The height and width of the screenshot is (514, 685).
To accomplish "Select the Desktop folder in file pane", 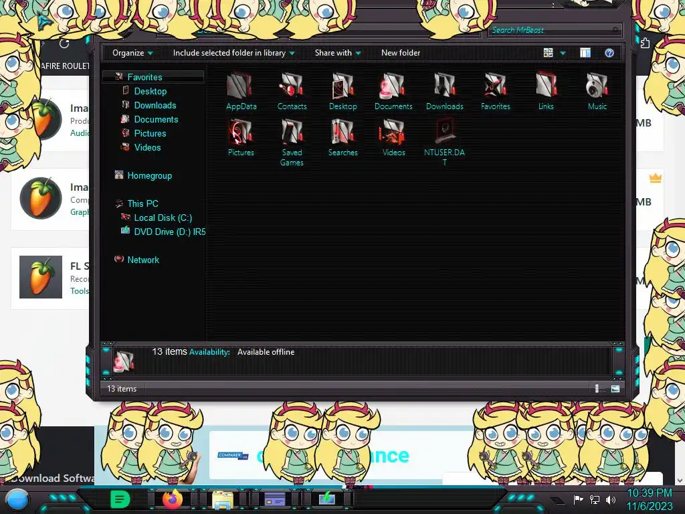I will (x=343, y=91).
